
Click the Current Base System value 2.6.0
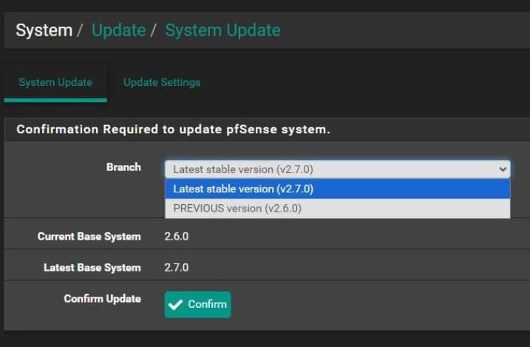(177, 237)
